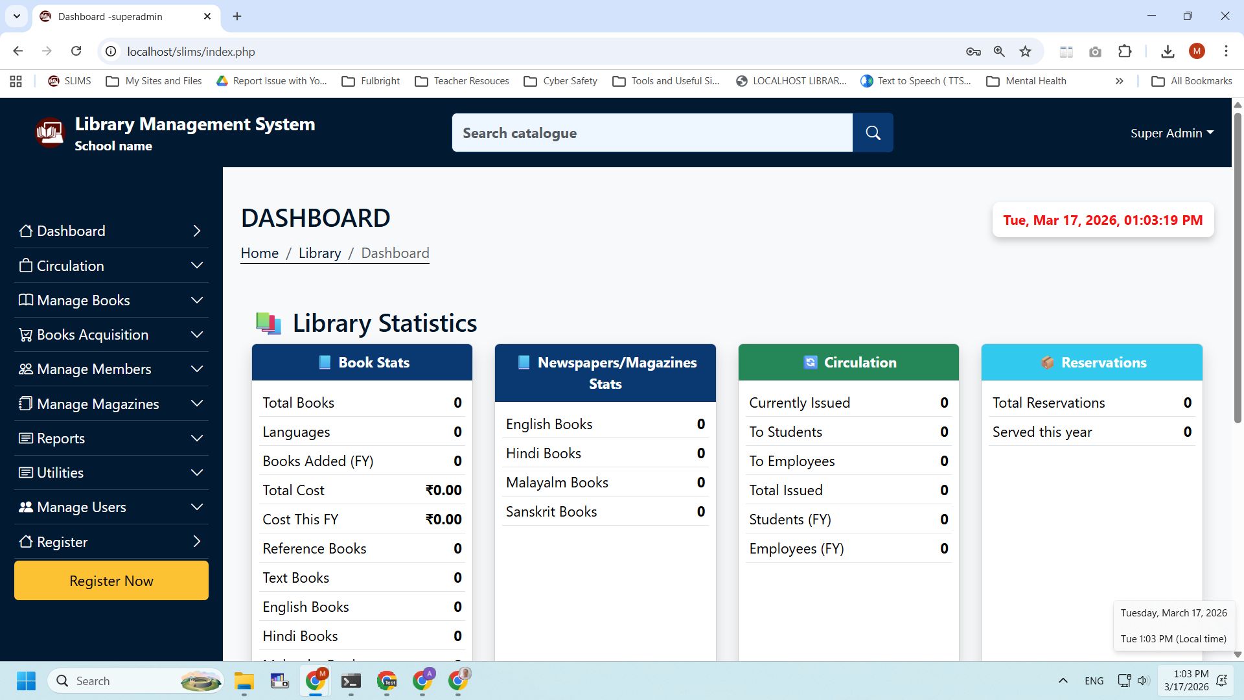Screen dimensions: 1244x700
Task: Open File Explorer from the taskbar
Action: (244, 681)
